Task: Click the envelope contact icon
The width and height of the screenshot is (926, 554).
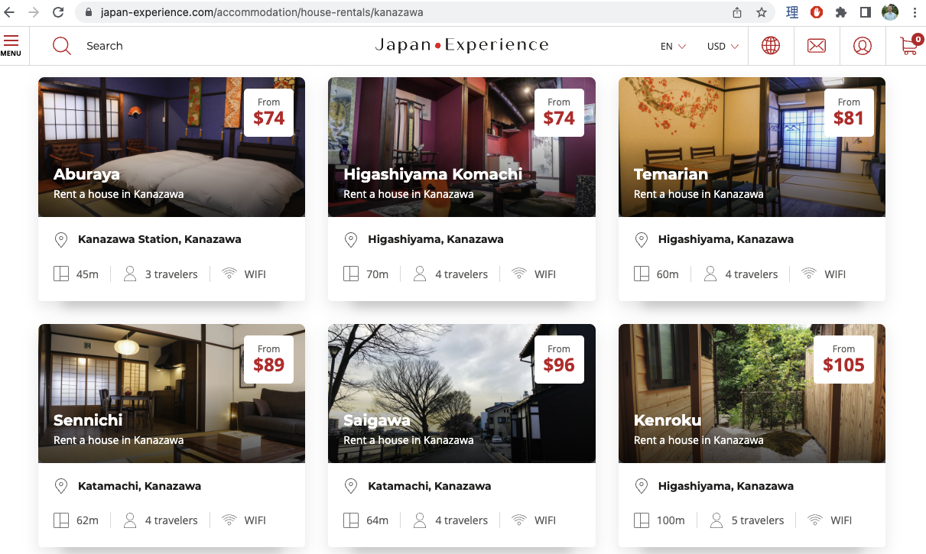Action: point(817,46)
